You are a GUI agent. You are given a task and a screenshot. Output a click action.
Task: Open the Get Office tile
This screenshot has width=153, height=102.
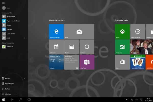coord(149,62)
